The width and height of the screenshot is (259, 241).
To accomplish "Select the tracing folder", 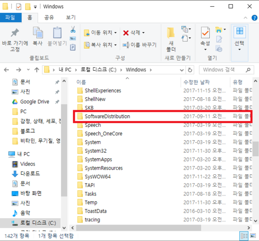I will click(x=92, y=220).
